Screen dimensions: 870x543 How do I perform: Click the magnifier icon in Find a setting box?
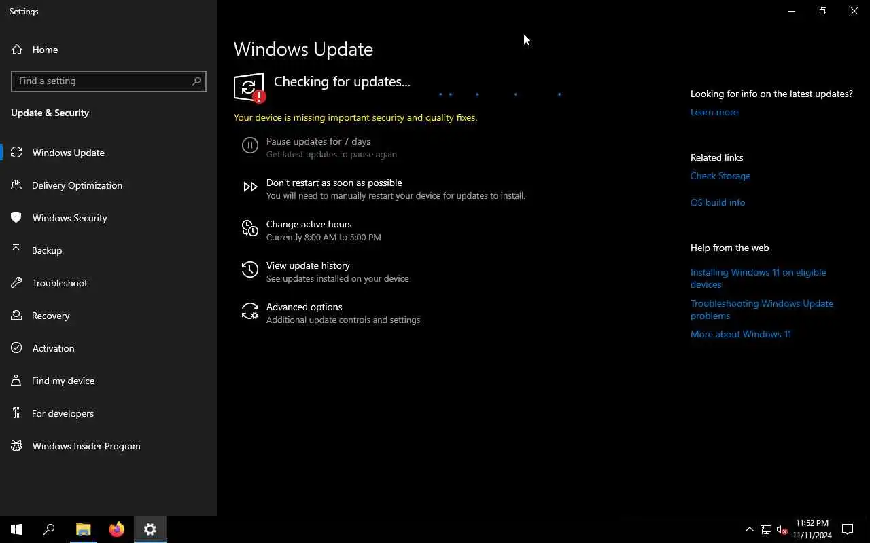196,81
